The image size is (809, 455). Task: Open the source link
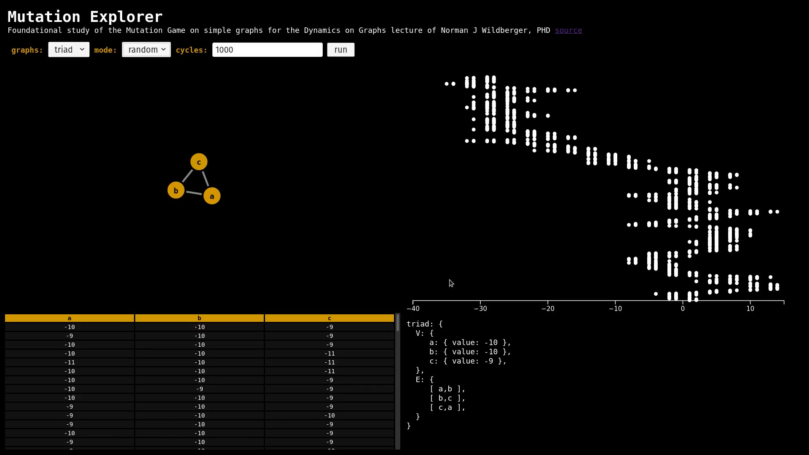pyautogui.click(x=568, y=30)
